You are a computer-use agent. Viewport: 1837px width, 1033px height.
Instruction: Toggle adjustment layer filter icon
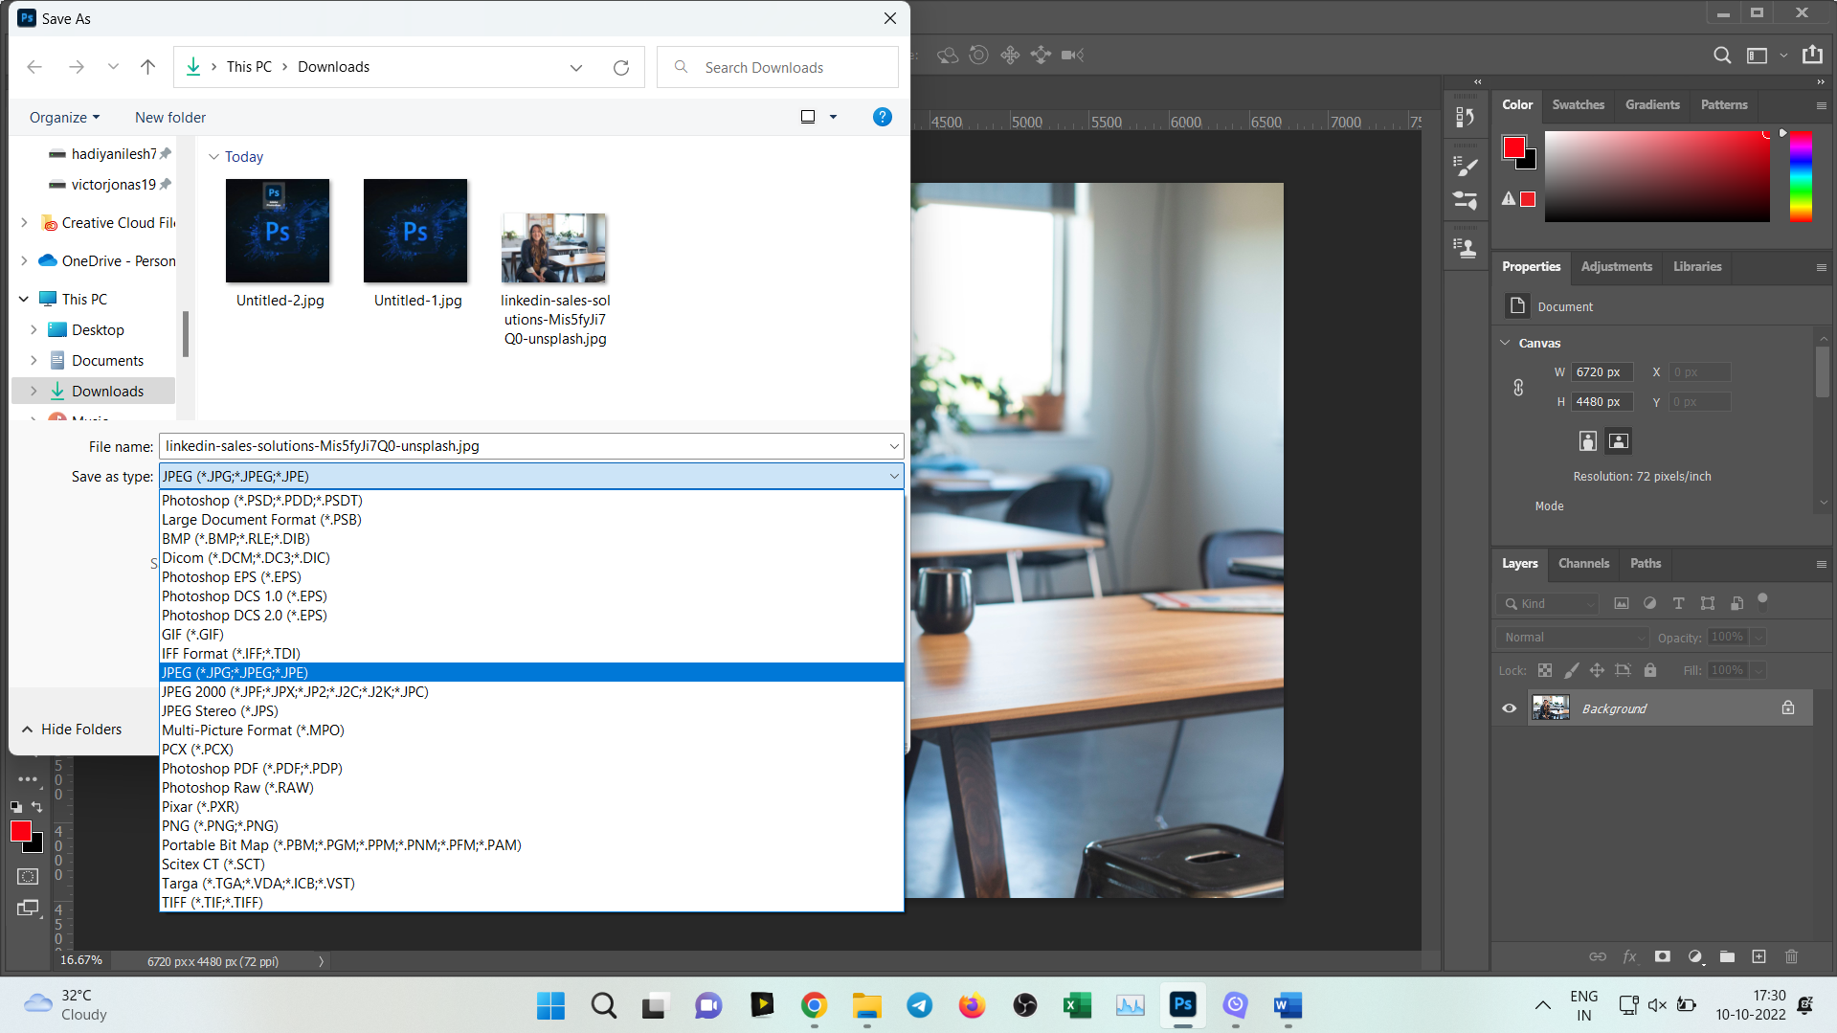pyautogui.click(x=1649, y=603)
